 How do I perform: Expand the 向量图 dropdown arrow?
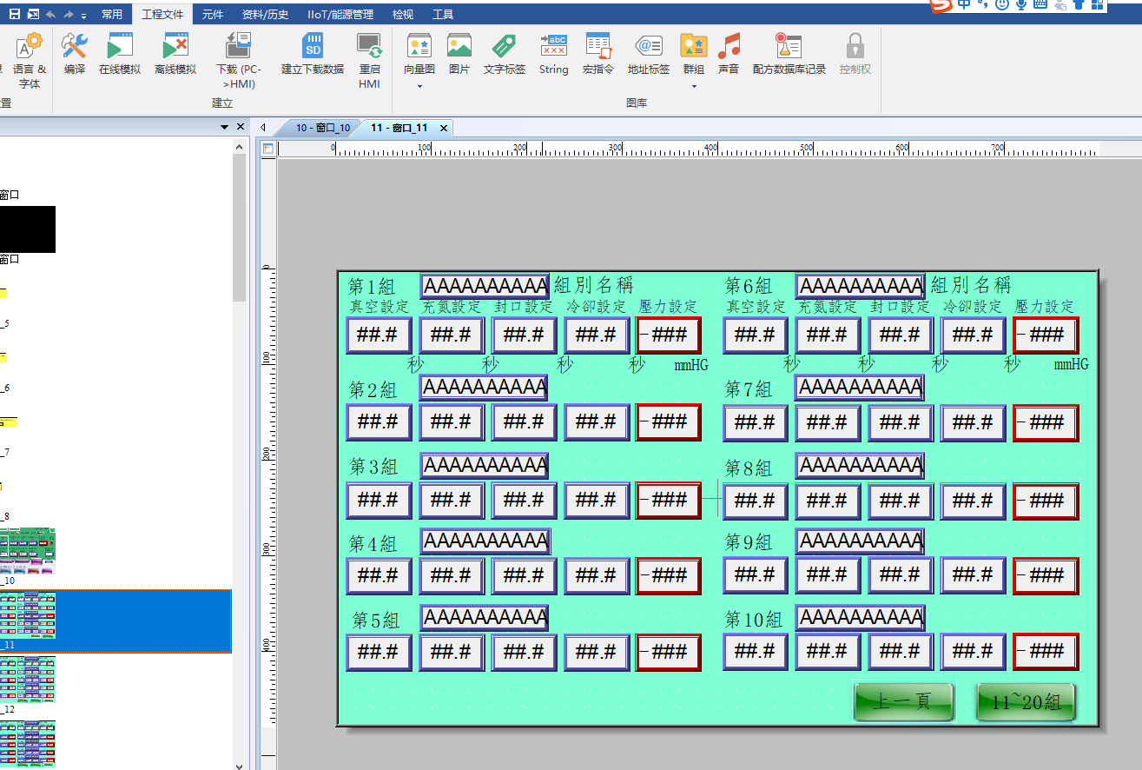coord(419,86)
